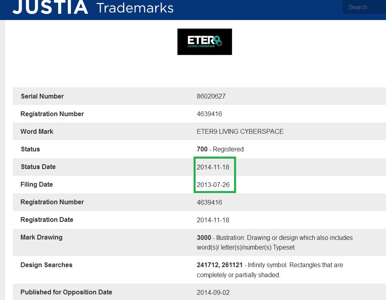Click the Trademarks header title

pyautogui.click(x=135, y=8)
